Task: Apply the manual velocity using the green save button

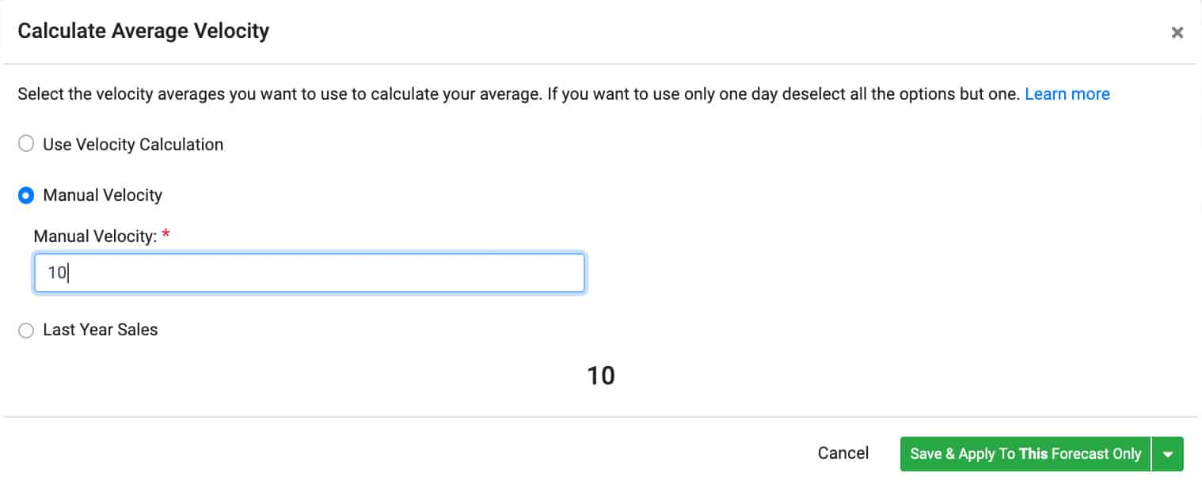Action: coord(1025,453)
